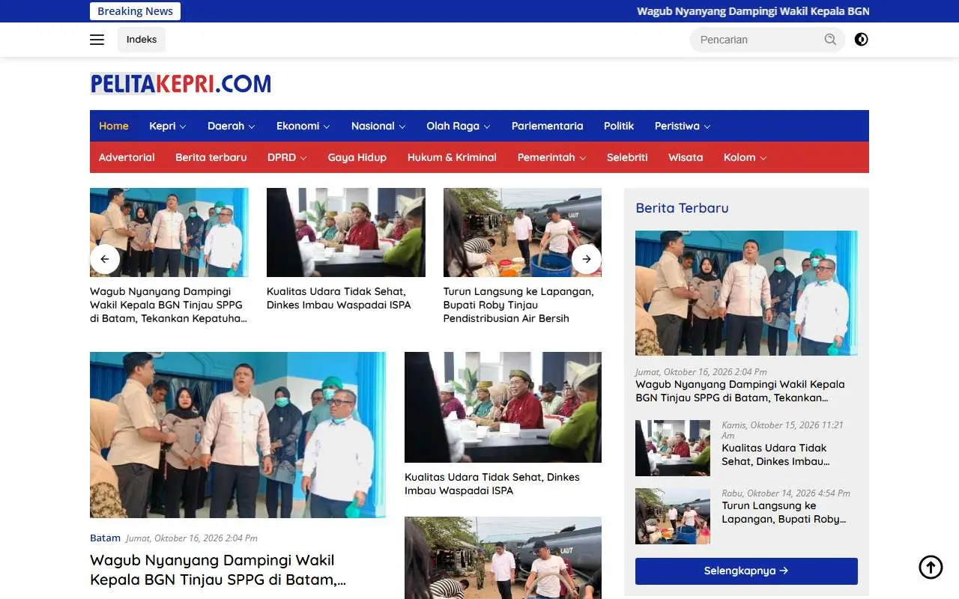Click the PelitaKepri.com logo
This screenshot has height=599, width=959.
pos(181,84)
